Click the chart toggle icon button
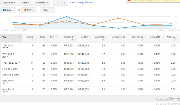The width and height of the screenshot is (180, 105). [x=57, y=3]
